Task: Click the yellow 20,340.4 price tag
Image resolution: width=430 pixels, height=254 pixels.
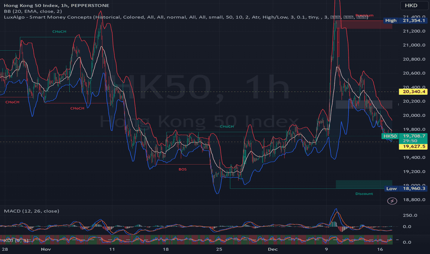Action: click(x=413, y=91)
